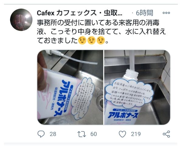Click the middle winking emoji in the tweet
This screenshot has width=183, height=148.
point(91,40)
